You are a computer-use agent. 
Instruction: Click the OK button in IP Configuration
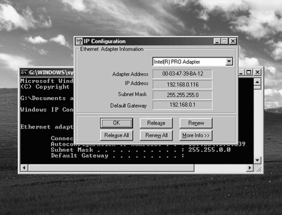(117, 123)
